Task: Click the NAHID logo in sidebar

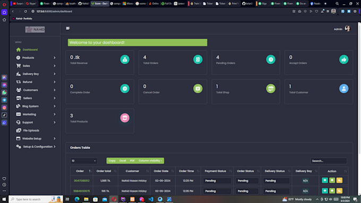Action: point(35,30)
